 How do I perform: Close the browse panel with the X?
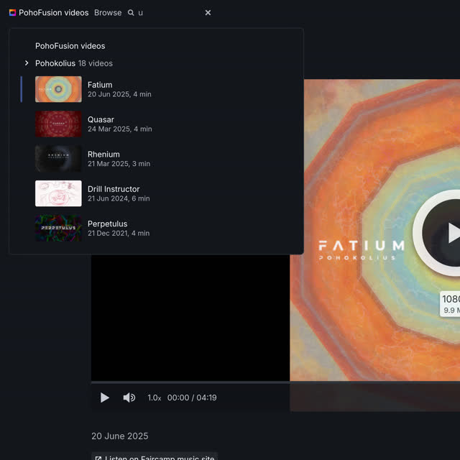click(208, 13)
